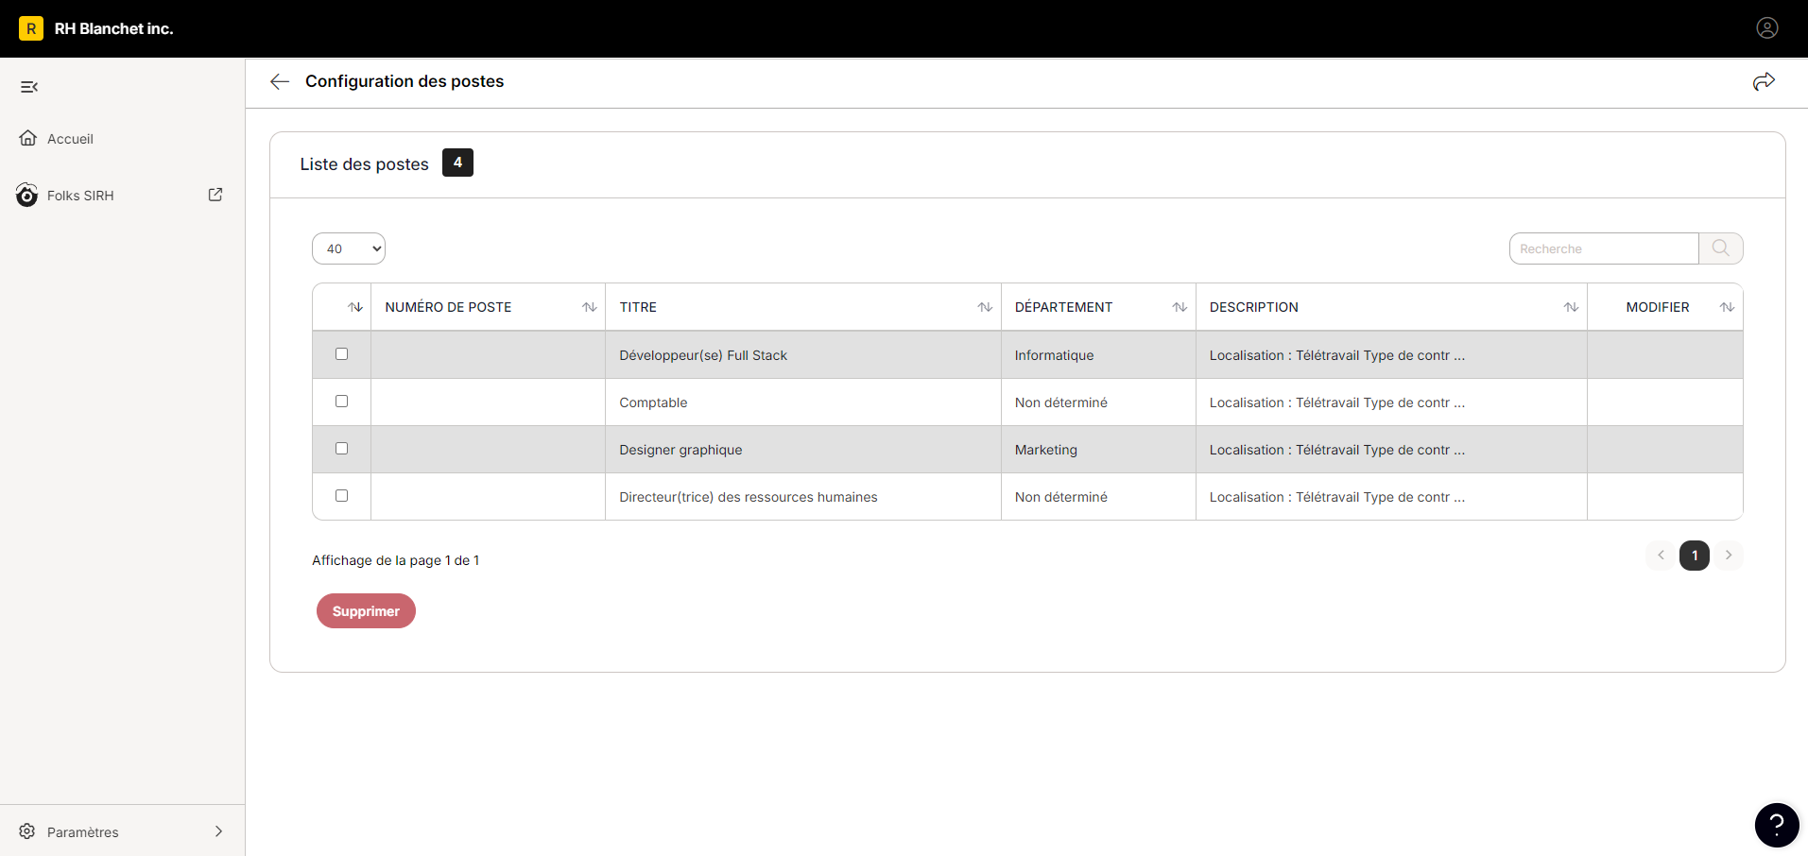The height and width of the screenshot is (856, 1808).
Task: Click the Titre column header label
Action: click(x=638, y=307)
